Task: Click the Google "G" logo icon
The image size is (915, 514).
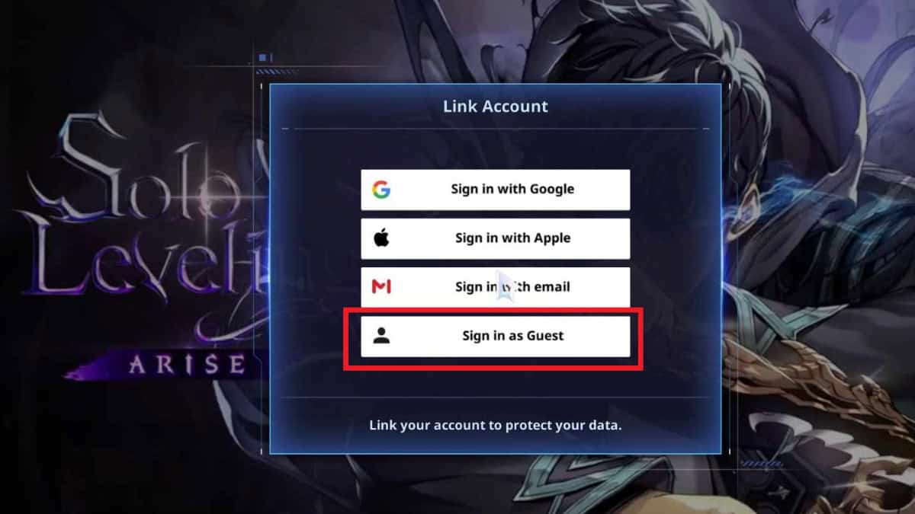Action: (381, 190)
